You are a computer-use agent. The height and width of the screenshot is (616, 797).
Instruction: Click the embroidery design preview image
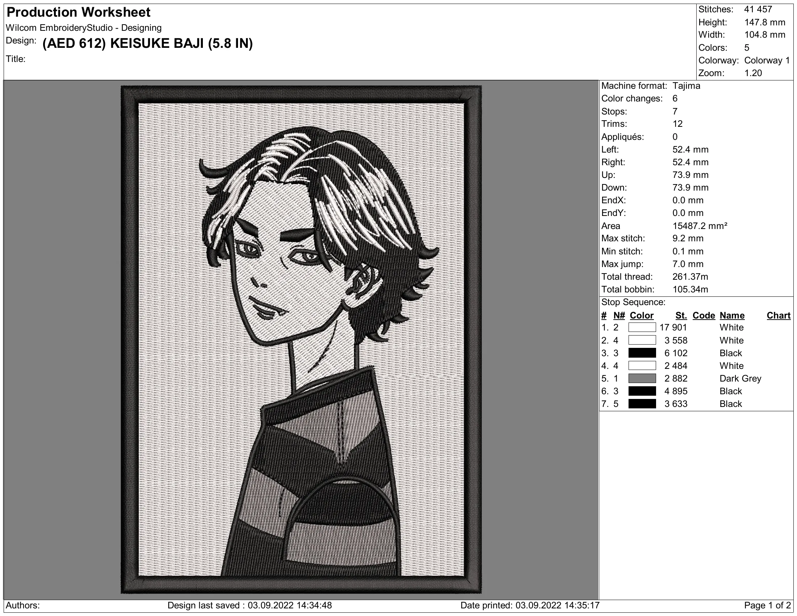click(301, 340)
